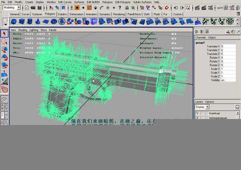Click the shelf trash can icon
The image size is (241, 170).
coord(238,14)
